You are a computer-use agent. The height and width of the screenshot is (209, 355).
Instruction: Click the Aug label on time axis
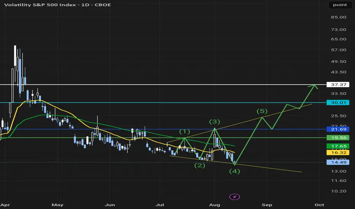click(214, 205)
